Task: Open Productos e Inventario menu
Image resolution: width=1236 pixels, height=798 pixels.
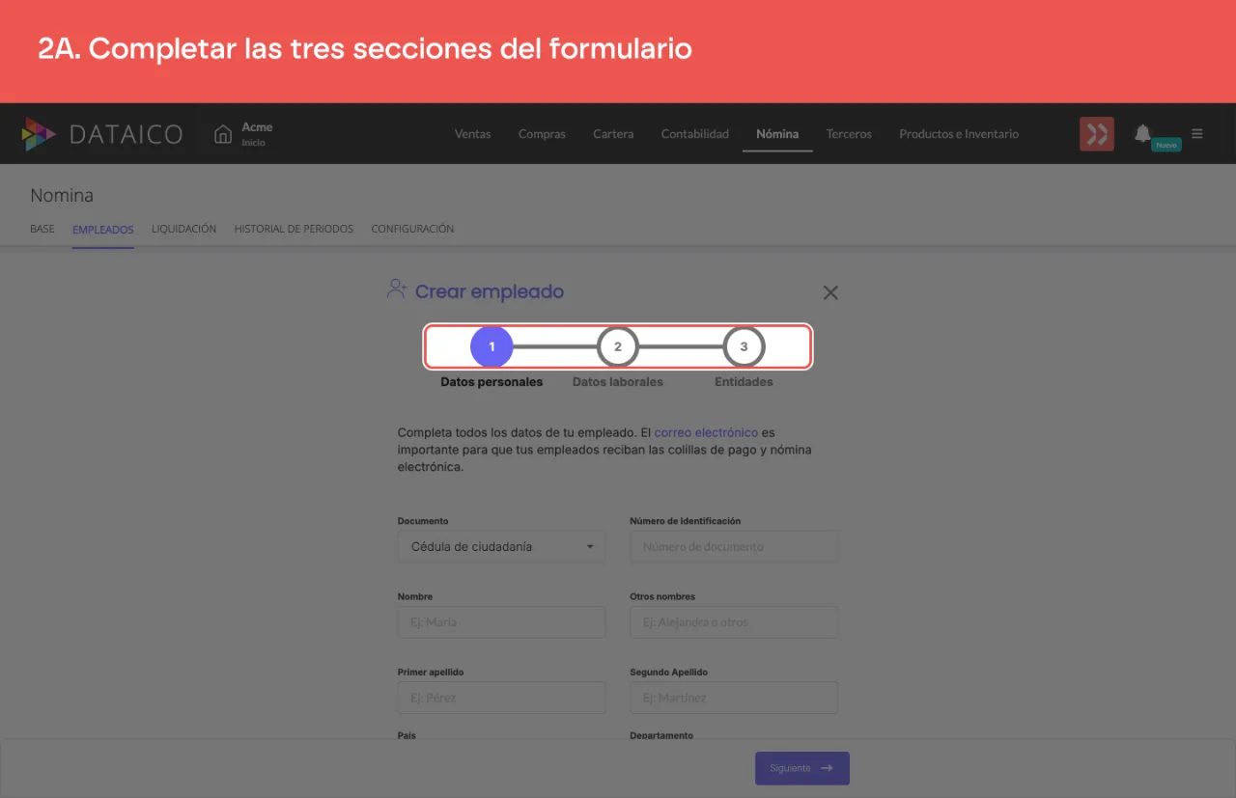Action: pyautogui.click(x=959, y=134)
